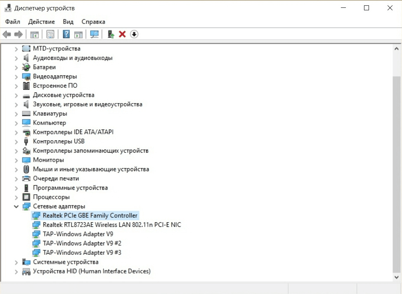Viewport: 402px width, 294px height.
Task: Click the scrollbar up arrow
Action: click(396, 49)
